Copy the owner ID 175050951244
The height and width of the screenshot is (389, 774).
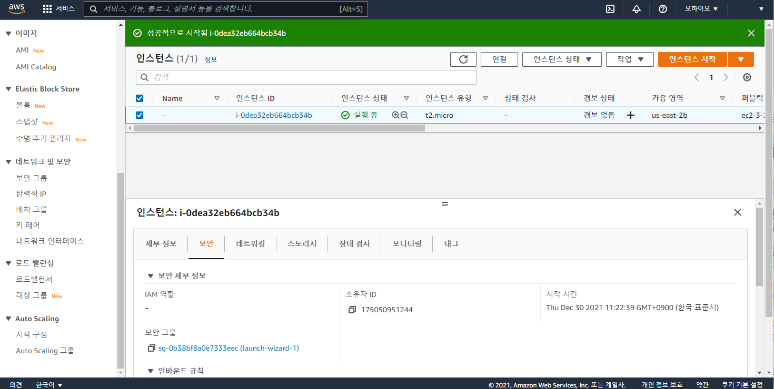[352, 310]
